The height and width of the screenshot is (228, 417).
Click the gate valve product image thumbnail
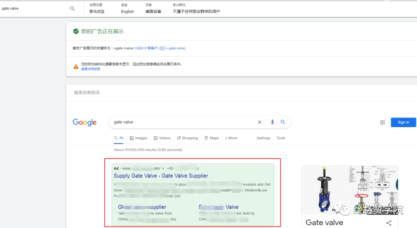pyautogui.click(x=325, y=189)
